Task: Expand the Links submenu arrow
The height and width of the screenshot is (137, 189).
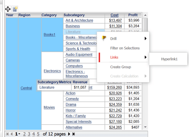Action: [x=145, y=57]
